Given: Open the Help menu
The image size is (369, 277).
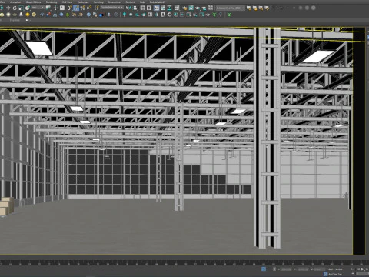Looking at the screenshot, I should (x=142, y=2).
